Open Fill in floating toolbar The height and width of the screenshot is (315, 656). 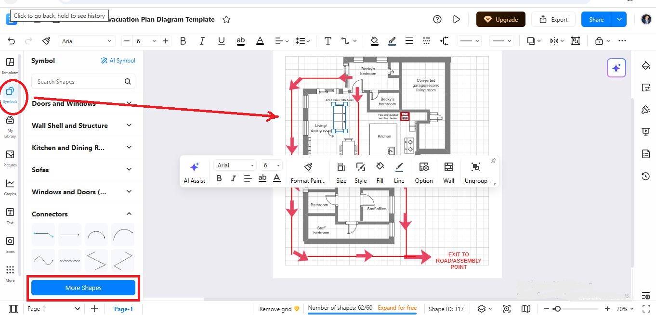click(x=380, y=172)
